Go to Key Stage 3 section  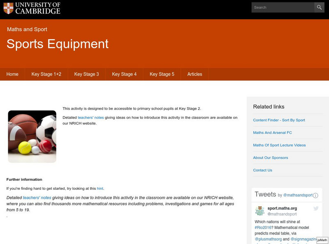(x=86, y=74)
